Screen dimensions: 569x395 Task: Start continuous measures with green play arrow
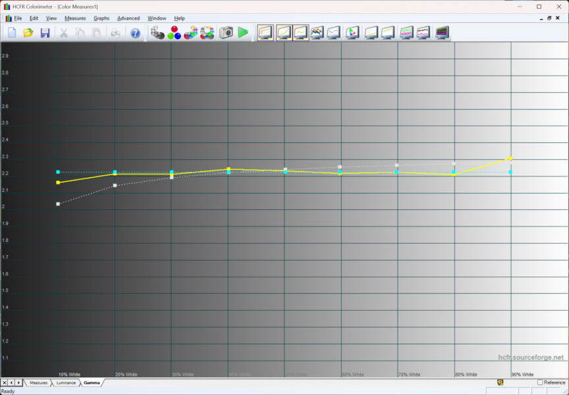click(x=243, y=32)
